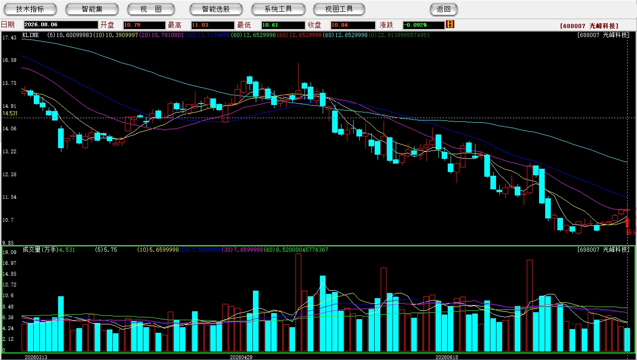Click the 视图工具 button
This screenshot has height=360, width=637.
339,9
